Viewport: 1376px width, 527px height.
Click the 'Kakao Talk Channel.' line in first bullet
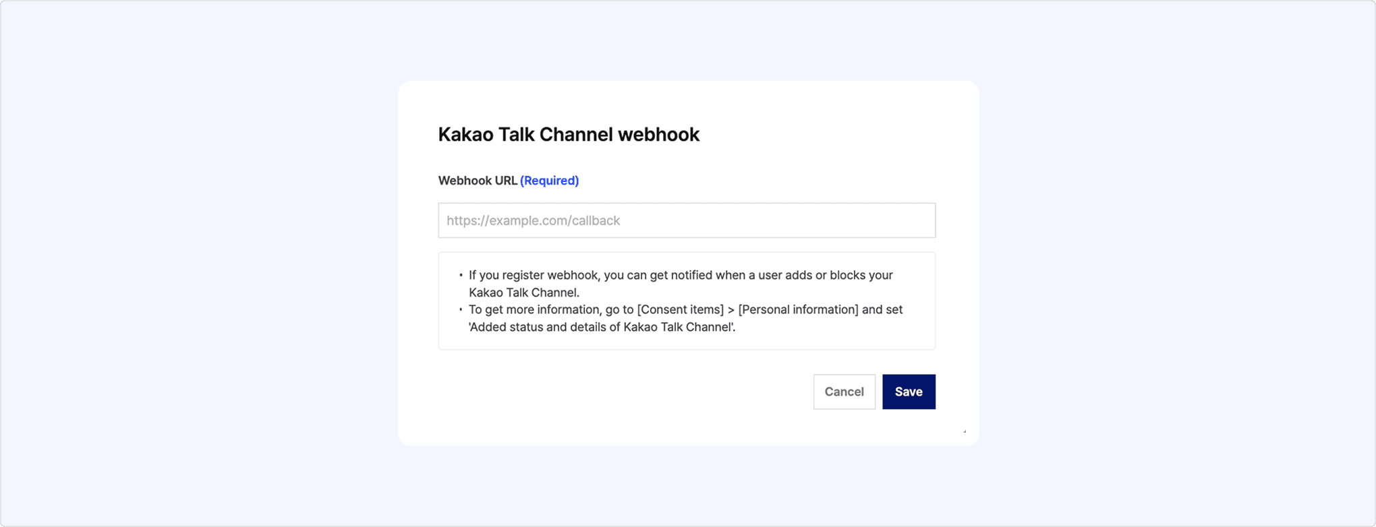524,292
